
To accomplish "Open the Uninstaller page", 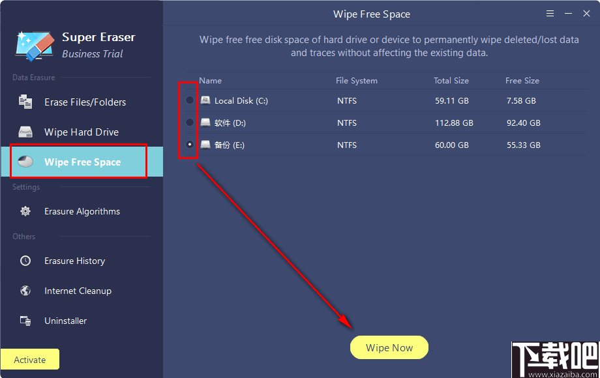I will point(82,321).
